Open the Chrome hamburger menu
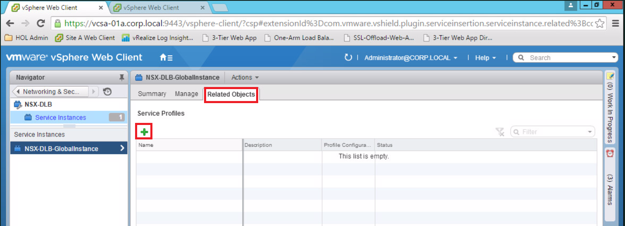Viewport: 625px width, 226px height. pos(615,23)
